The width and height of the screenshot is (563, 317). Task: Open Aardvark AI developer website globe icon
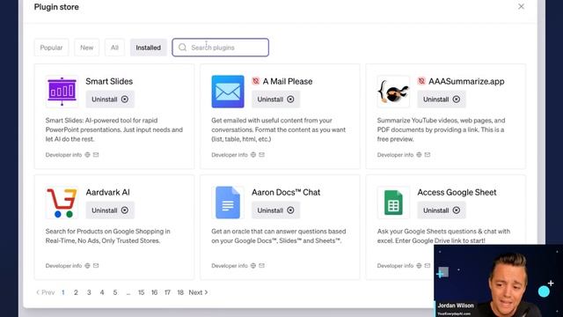pyautogui.click(x=87, y=266)
